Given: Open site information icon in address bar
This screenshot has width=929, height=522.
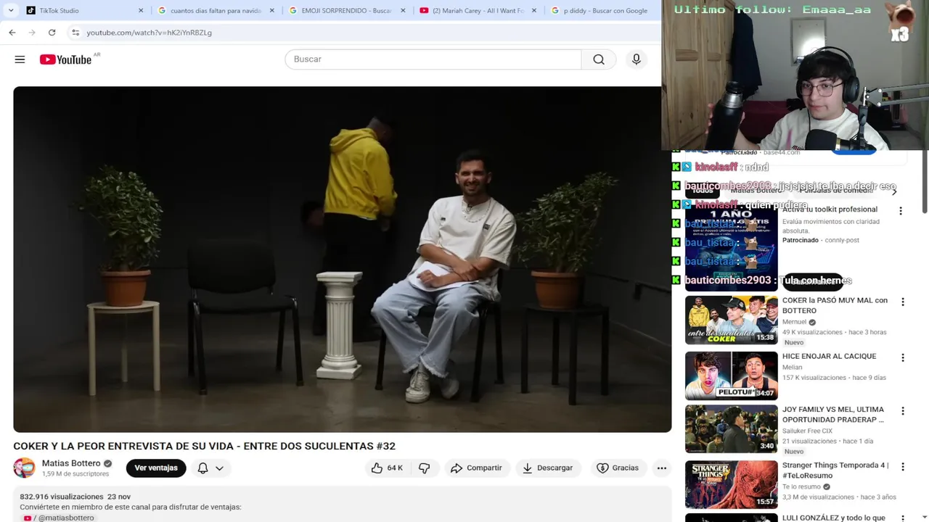Looking at the screenshot, I should [x=75, y=33].
